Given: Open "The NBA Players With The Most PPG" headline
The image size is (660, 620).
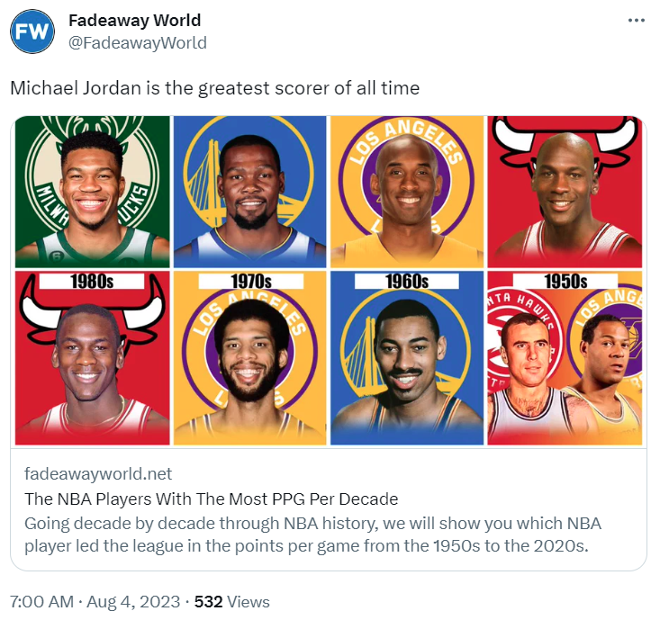Looking at the screenshot, I should 211,499.
